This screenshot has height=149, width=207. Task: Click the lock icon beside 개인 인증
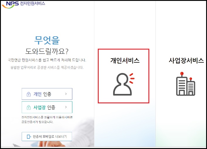click(29, 94)
